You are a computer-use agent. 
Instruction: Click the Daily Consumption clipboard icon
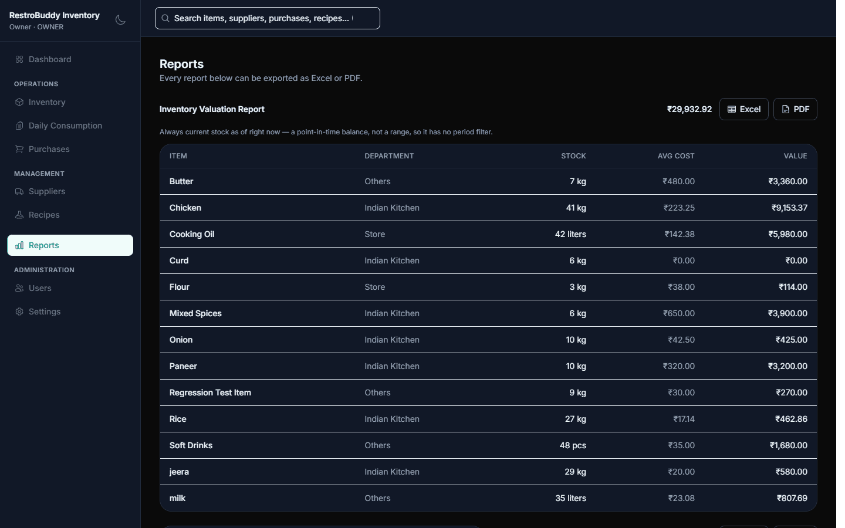click(x=19, y=126)
